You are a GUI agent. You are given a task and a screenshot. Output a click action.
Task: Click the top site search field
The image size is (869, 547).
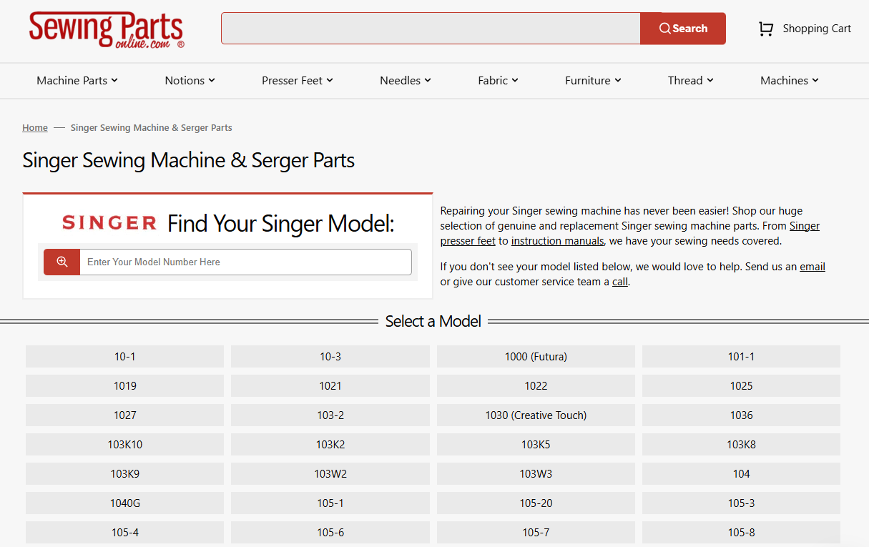431,29
